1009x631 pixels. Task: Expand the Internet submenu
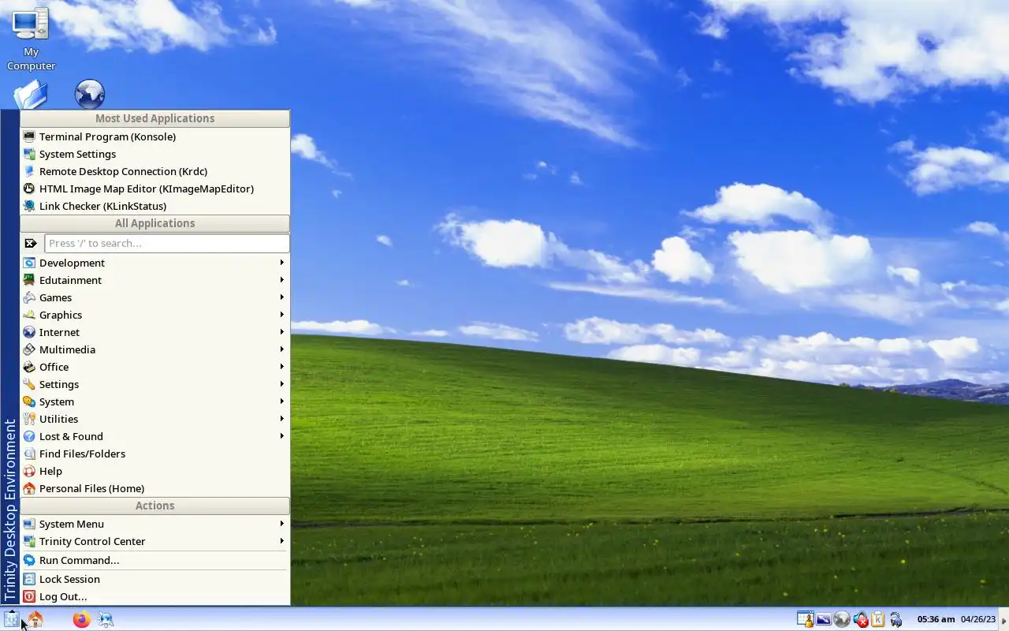point(155,332)
